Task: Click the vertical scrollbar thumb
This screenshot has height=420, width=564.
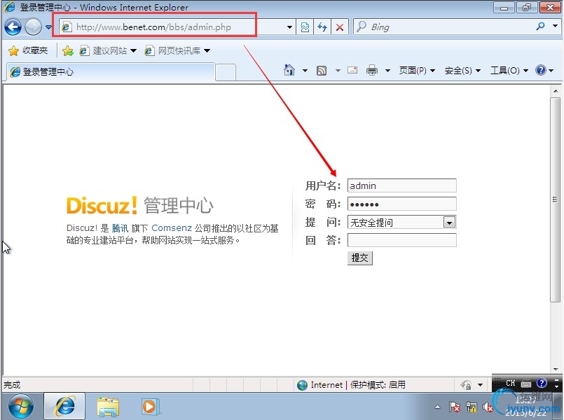Action: click(x=556, y=199)
